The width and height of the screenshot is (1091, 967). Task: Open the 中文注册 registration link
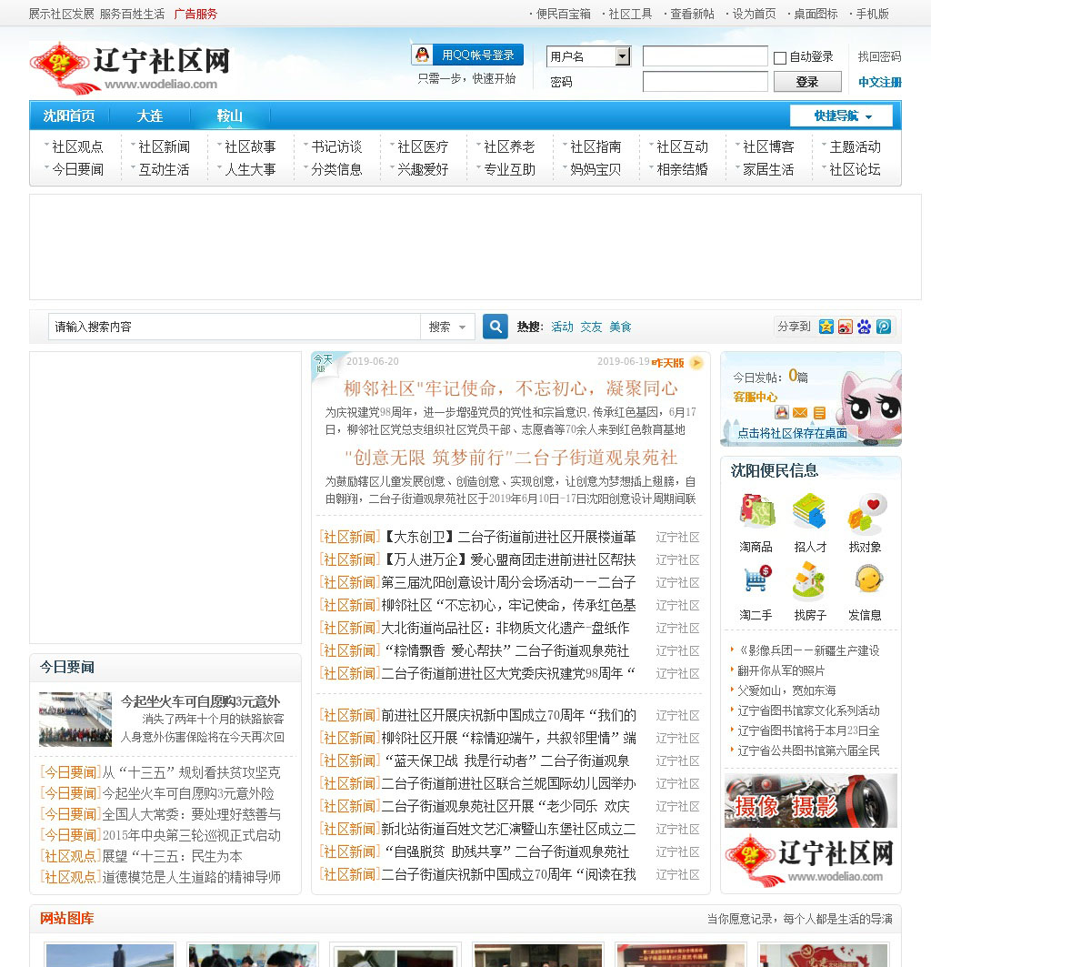[879, 82]
